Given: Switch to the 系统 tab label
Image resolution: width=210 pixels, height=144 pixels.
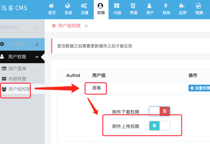Looking at the screenshot, I should pyautogui.click(x=68, y=13).
